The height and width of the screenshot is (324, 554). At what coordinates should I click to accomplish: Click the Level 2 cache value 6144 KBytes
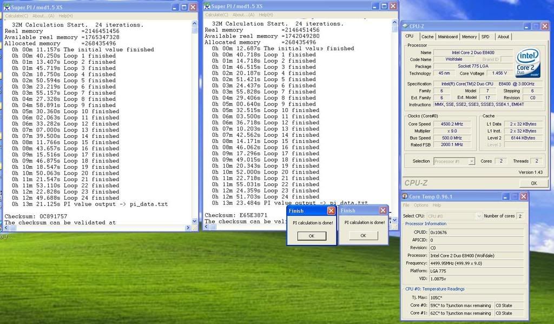[523, 138]
